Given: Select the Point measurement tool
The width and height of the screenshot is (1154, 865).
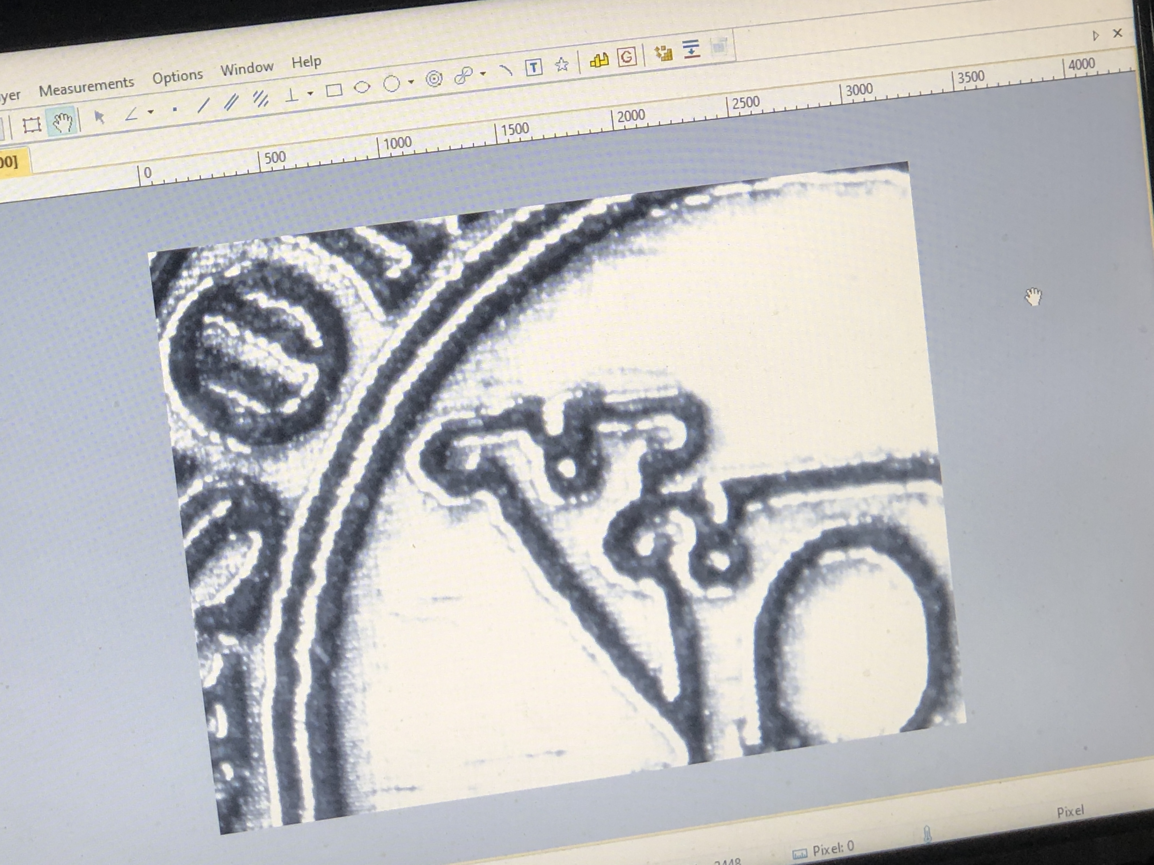Looking at the screenshot, I should (175, 109).
